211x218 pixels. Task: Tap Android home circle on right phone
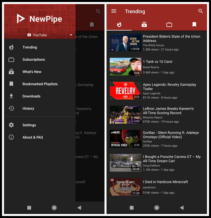pos(157,208)
